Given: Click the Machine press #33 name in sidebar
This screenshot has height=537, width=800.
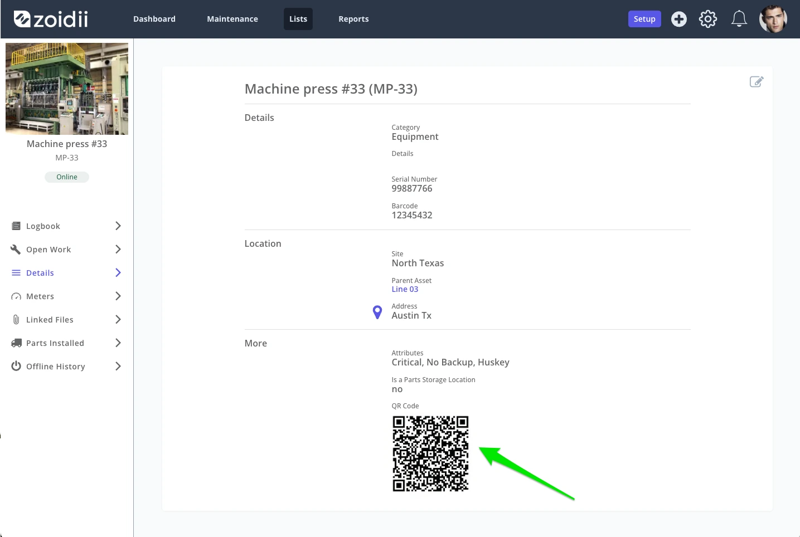Looking at the screenshot, I should pos(67,144).
